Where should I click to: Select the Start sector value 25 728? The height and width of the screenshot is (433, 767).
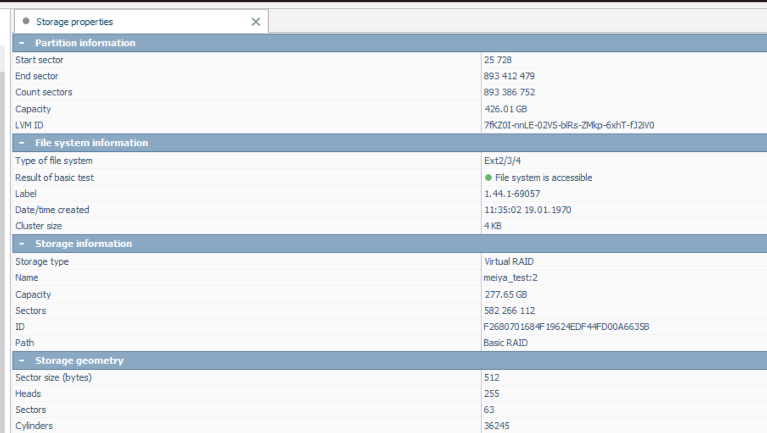[498, 60]
